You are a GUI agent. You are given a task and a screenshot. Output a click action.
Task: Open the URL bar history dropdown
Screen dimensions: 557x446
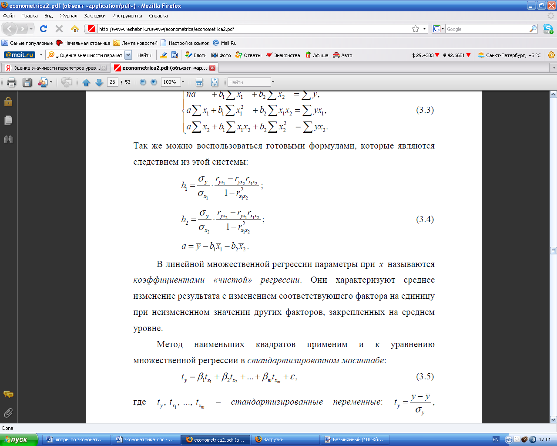coord(425,29)
